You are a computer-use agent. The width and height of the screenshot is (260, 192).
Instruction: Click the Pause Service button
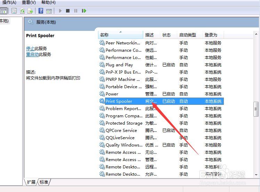(x=76, y=11)
